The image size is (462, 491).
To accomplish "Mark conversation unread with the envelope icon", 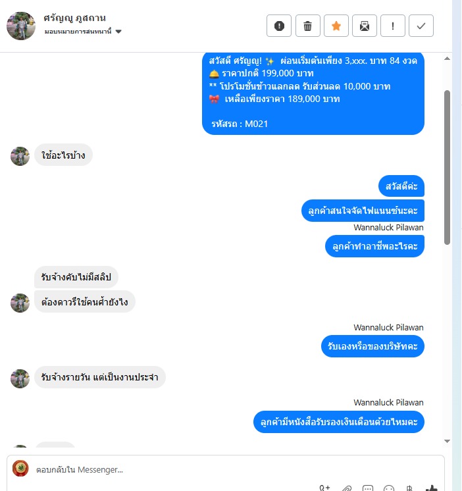I will tap(365, 26).
